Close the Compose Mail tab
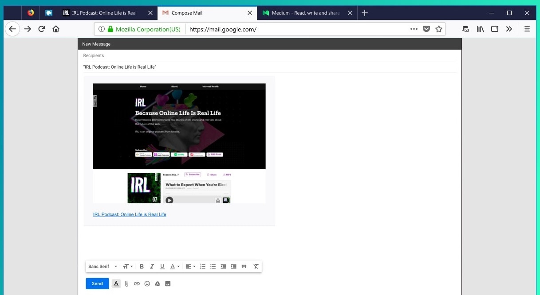540x295 pixels. click(x=250, y=13)
